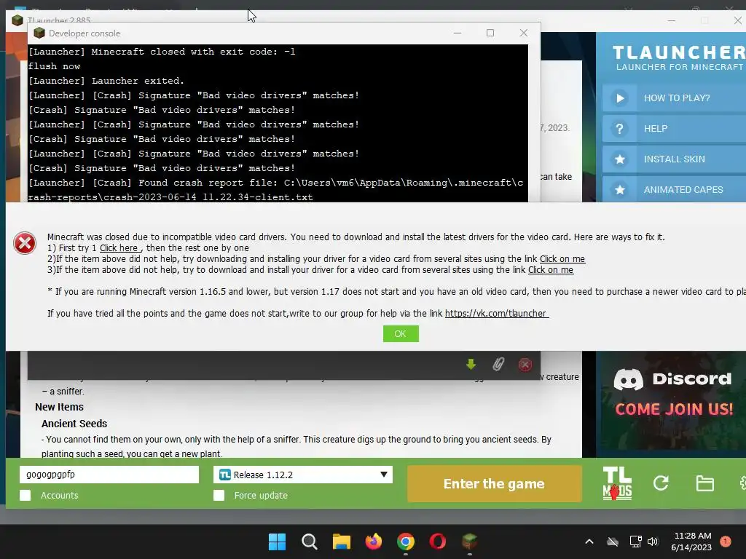Open 'Click on me' link in step 2
Image resolution: width=746 pixels, height=559 pixels.
562,258
